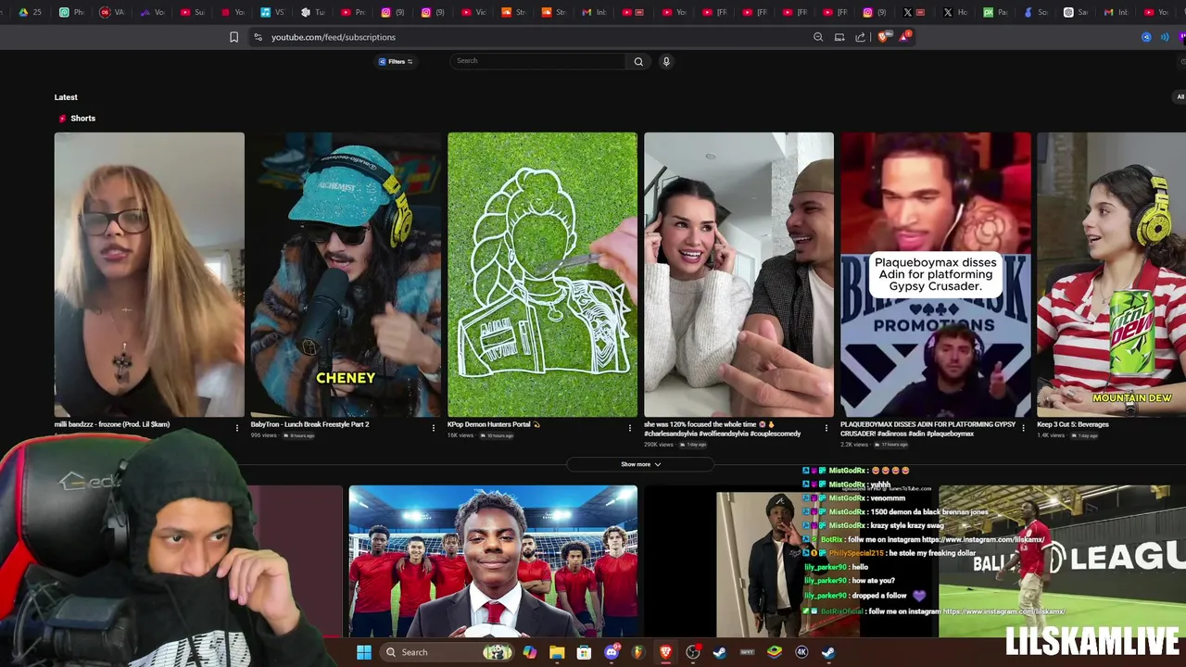Image resolution: width=1186 pixels, height=667 pixels.
Task: Open the Windows Start menu
Action: point(364,652)
